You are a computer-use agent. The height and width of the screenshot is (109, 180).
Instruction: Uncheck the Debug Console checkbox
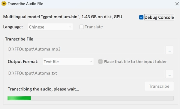pyautogui.click(x=141, y=17)
